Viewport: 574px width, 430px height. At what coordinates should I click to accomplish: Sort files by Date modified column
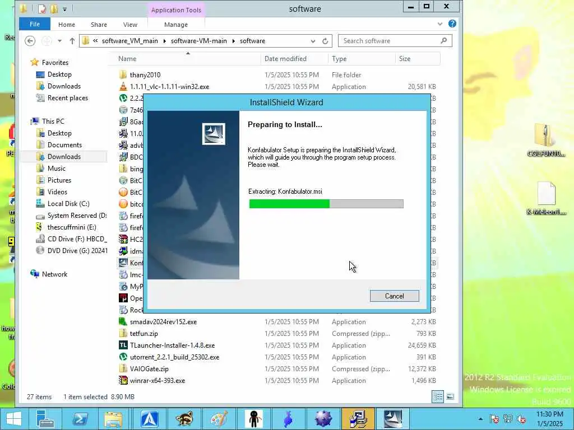pyautogui.click(x=285, y=58)
